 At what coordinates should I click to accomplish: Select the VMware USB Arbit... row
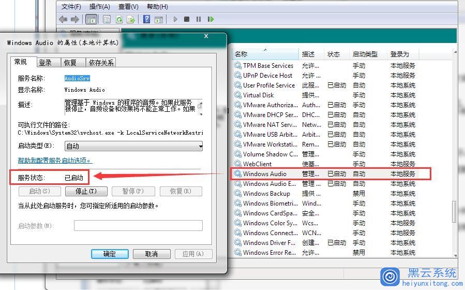[326, 134]
